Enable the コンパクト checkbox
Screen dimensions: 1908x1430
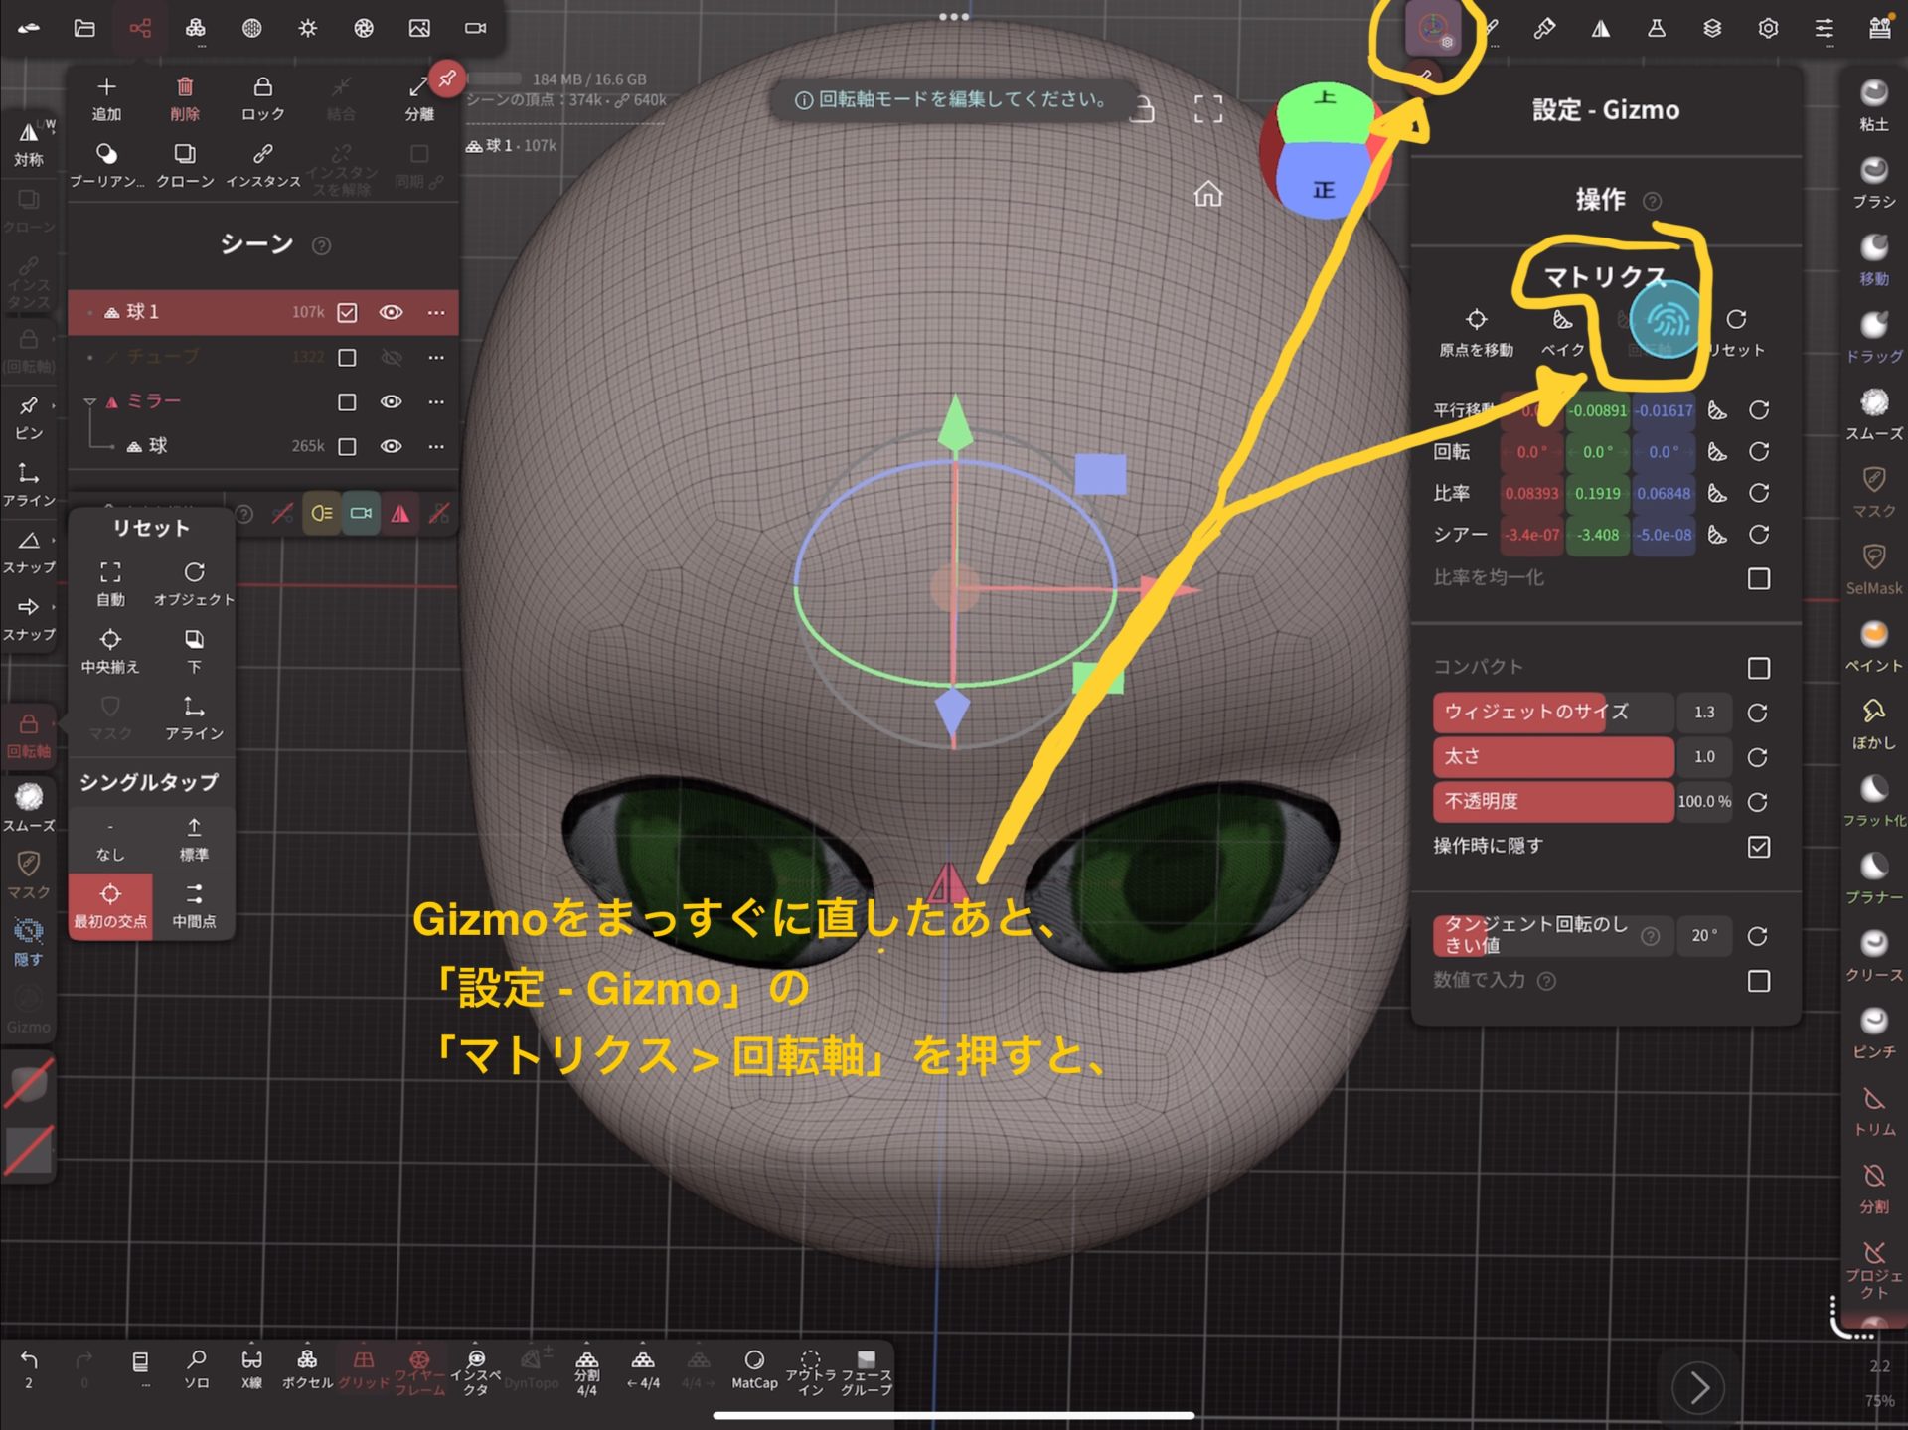(1758, 668)
